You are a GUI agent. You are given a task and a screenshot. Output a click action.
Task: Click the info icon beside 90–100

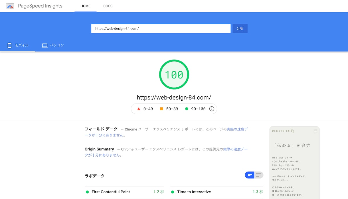tap(212, 109)
